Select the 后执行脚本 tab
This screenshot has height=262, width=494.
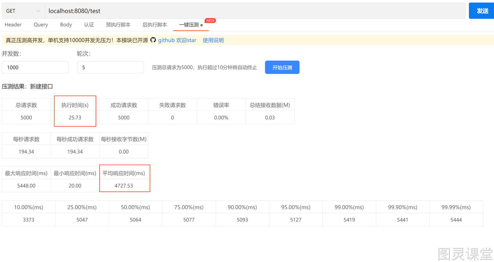155,25
